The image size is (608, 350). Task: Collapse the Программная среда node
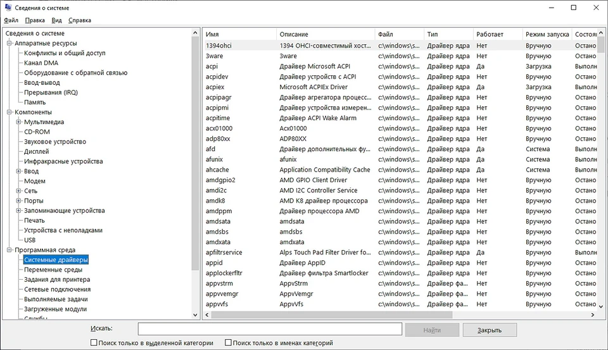click(x=9, y=250)
